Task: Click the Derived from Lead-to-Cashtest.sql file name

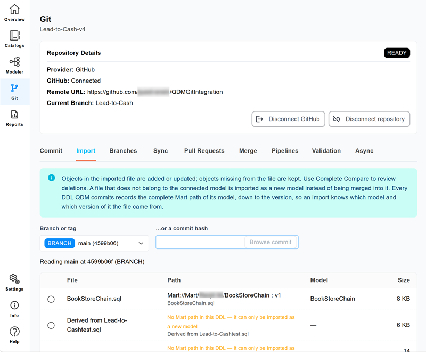Action: point(97,325)
